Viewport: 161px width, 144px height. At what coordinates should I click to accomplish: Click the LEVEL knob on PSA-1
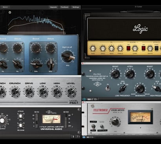coord(71,92)
